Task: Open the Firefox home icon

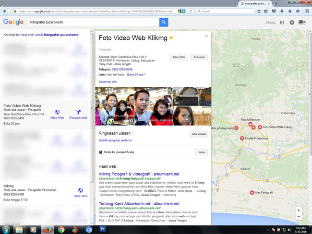Action: [x=290, y=11]
